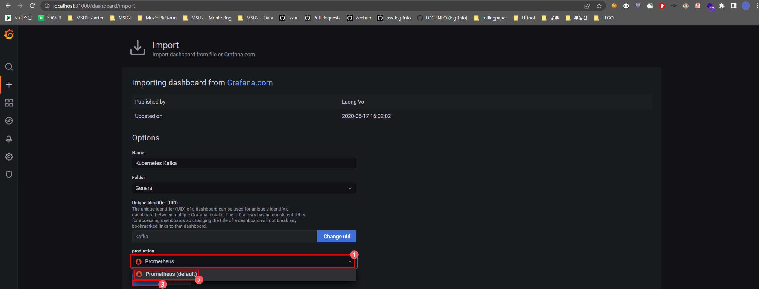The width and height of the screenshot is (759, 289).
Task: Open the Explore compass icon
Action: [x=9, y=121]
